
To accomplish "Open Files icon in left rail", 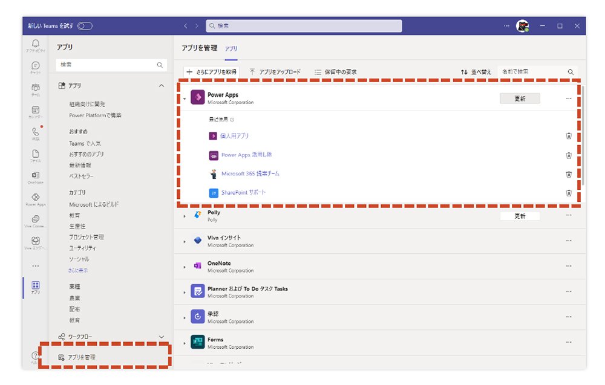I will (x=36, y=156).
